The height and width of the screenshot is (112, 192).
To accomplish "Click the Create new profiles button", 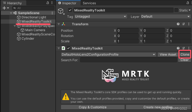I will [158, 107].
